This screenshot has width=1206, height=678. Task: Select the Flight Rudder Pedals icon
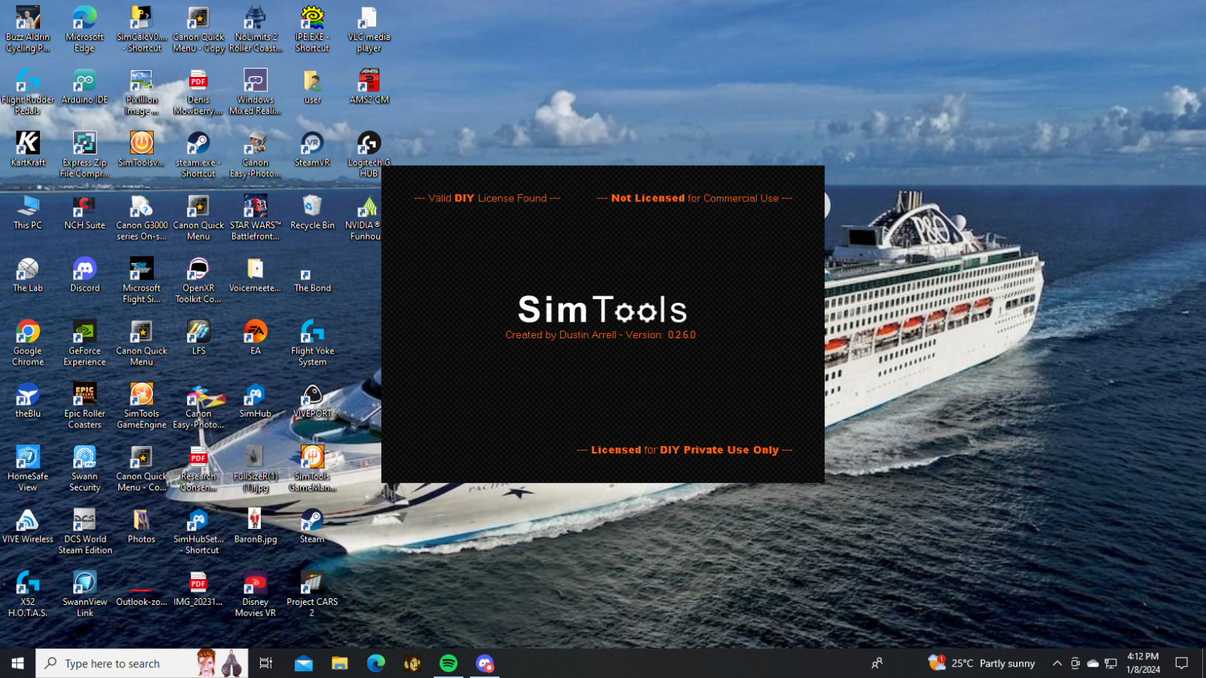(x=28, y=91)
